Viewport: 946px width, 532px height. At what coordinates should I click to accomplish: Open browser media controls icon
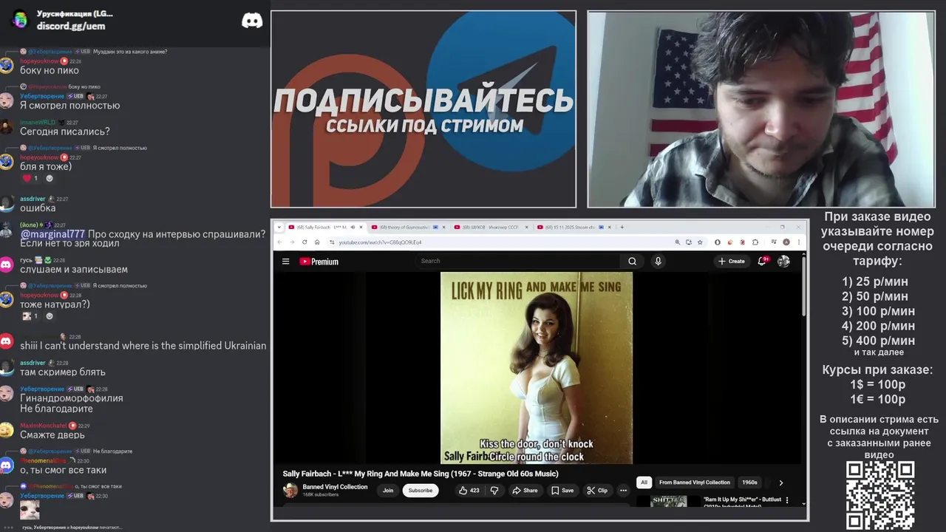point(773,242)
